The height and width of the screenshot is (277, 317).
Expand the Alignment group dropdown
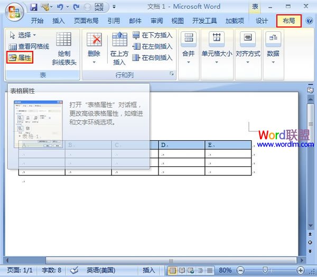(x=248, y=48)
